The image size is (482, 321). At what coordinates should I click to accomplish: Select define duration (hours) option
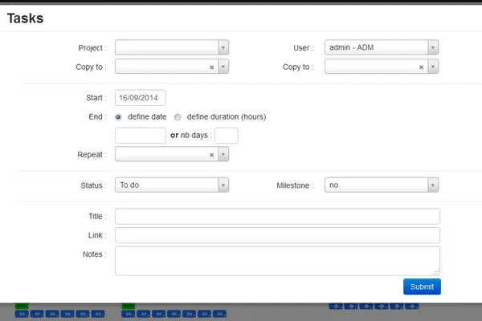point(178,116)
